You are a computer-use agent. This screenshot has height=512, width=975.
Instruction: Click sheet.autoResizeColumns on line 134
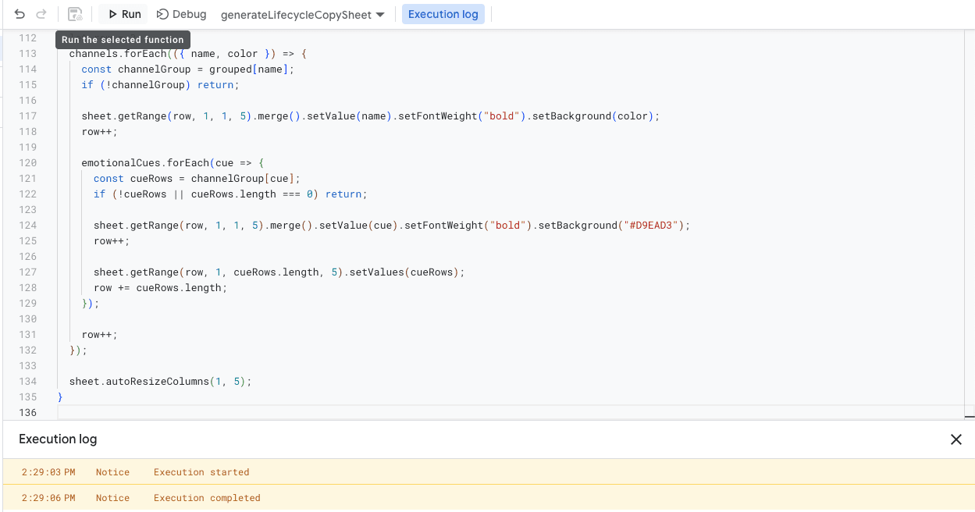[x=139, y=381]
